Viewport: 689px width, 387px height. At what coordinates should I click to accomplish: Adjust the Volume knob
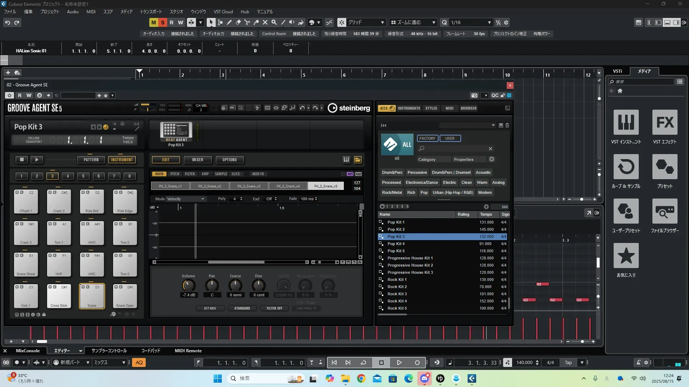click(x=188, y=285)
